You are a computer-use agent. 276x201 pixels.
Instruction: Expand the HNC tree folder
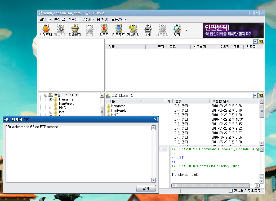click(51, 108)
